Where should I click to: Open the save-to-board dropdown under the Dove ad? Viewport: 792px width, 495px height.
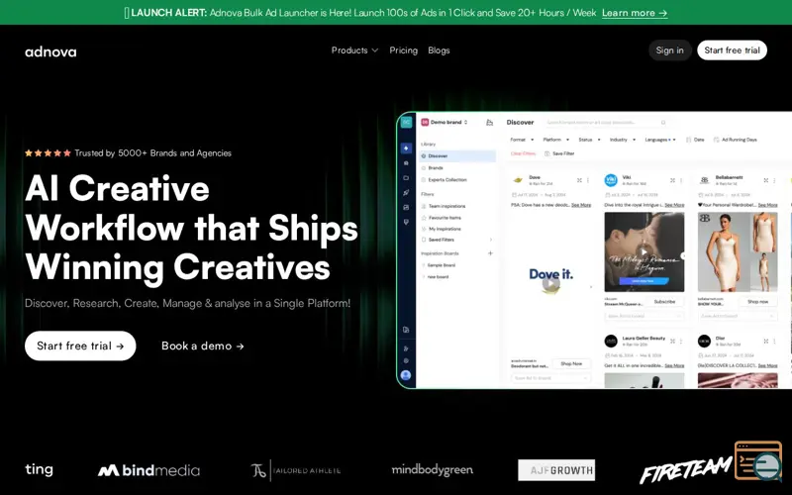pyautogui.click(x=550, y=378)
